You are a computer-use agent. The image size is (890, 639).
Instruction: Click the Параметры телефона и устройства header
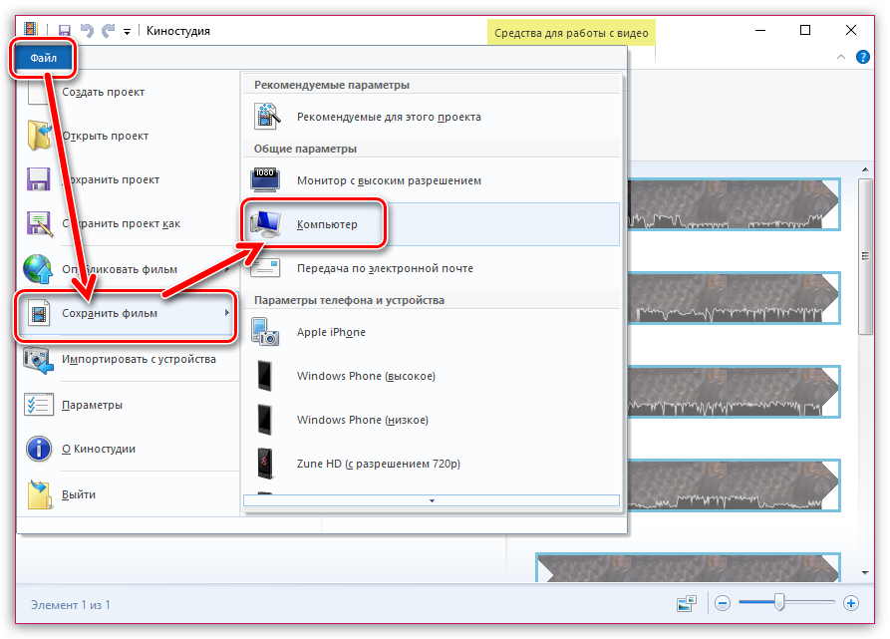[349, 300]
